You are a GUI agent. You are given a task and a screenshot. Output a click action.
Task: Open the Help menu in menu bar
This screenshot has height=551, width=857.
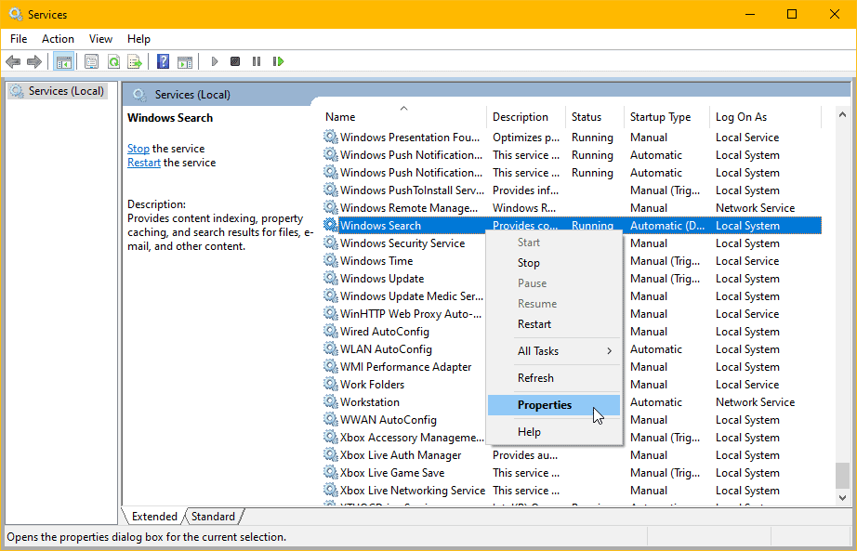pos(138,39)
